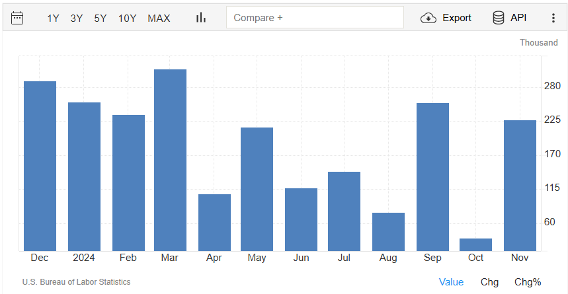The width and height of the screenshot is (568, 294).
Task: Click the API button label
Action: (518, 18)
